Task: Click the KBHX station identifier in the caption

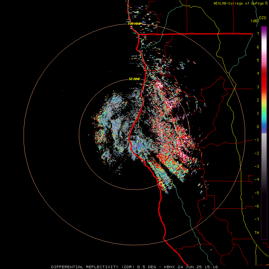Action: coord(169,267)
